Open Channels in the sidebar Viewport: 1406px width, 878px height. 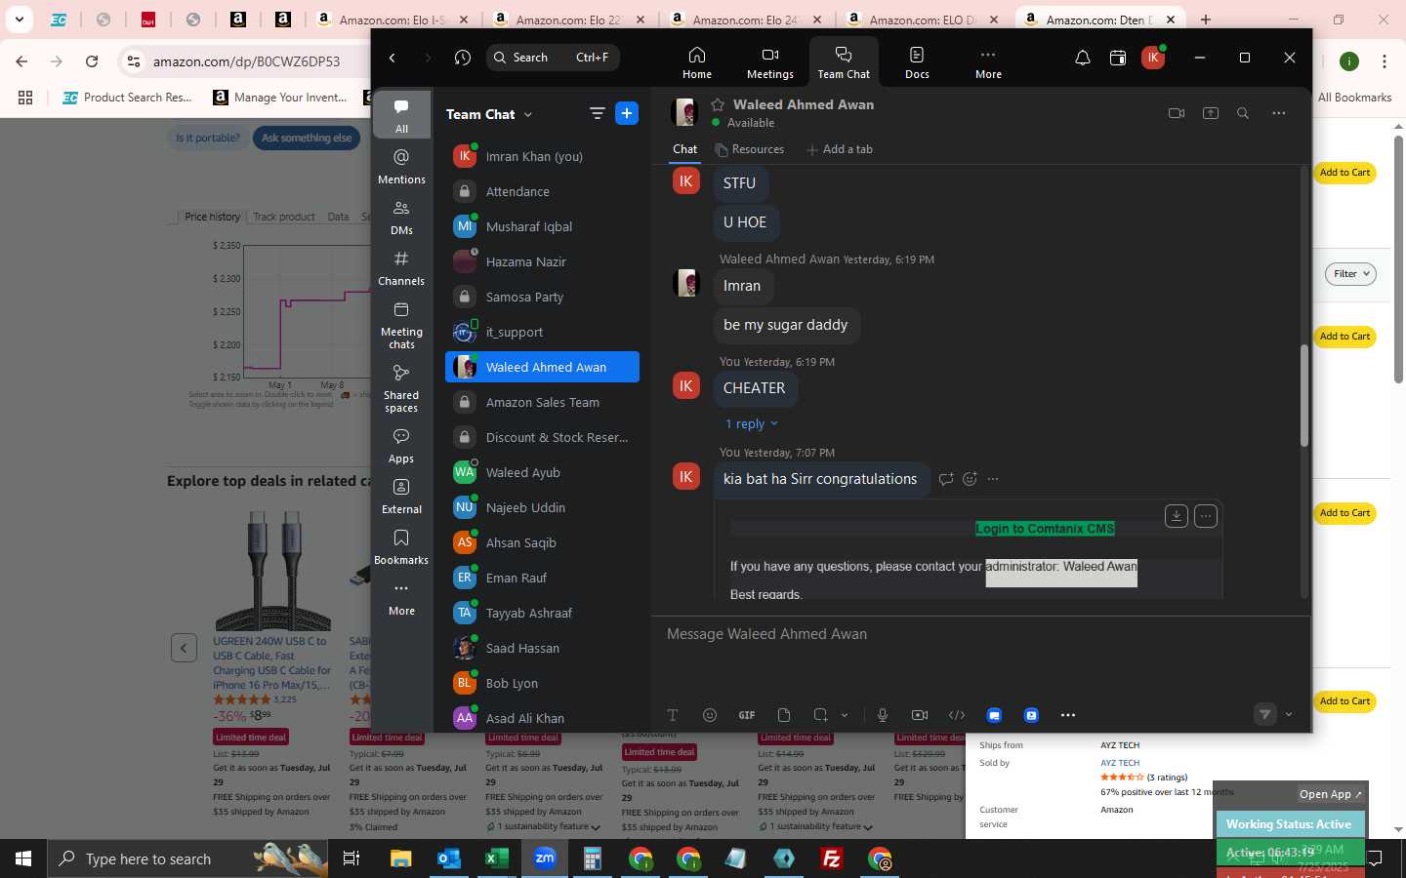[401, 267]
